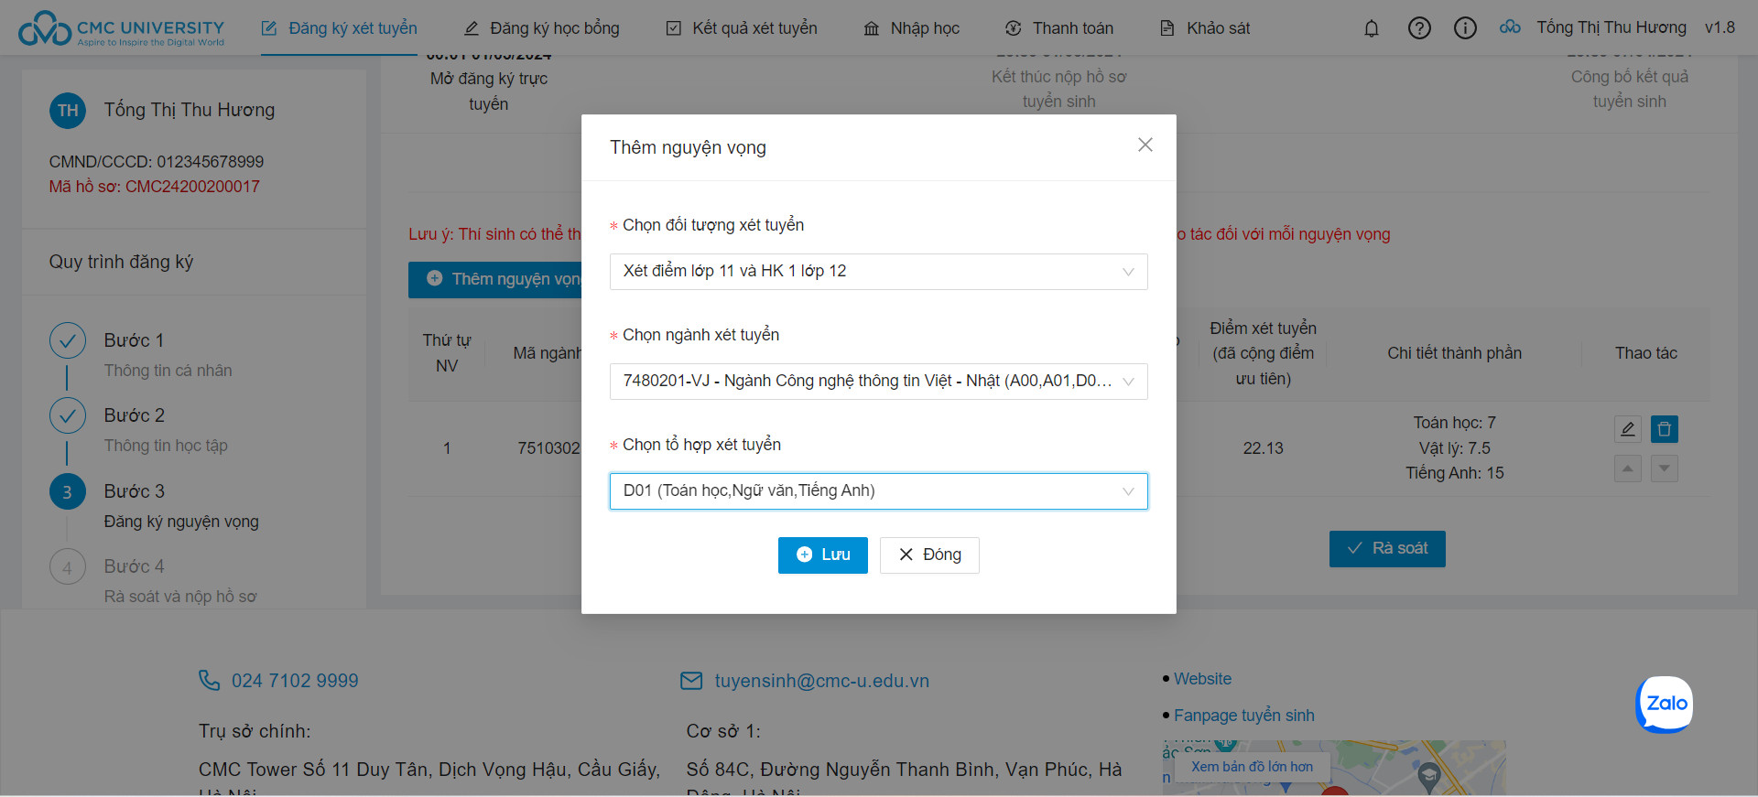Open the CMC University logo home link
1758x797 pixels.
tap(121, 28)
